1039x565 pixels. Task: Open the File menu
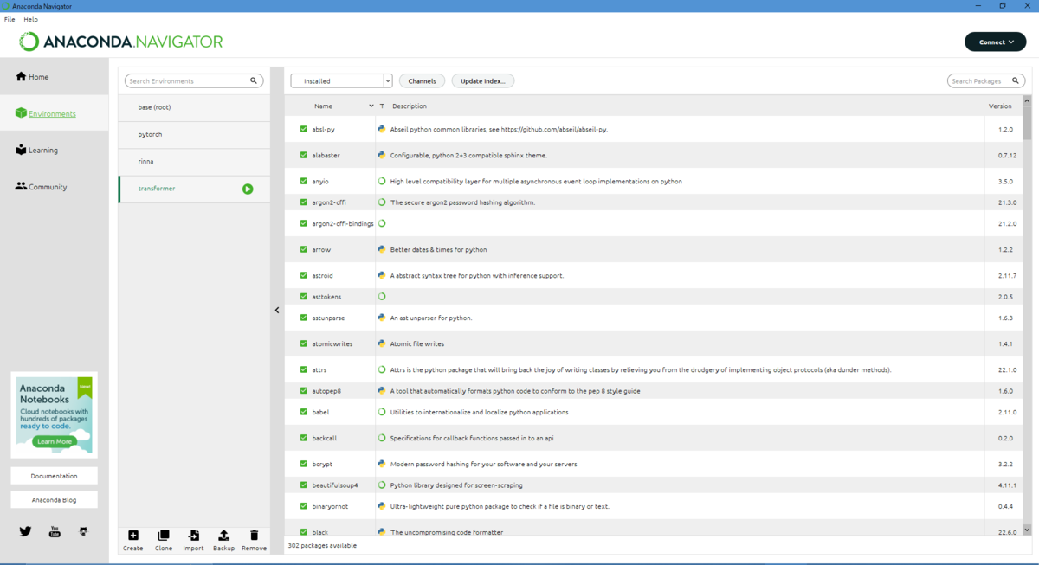pyautogui.click(x=10, y=19)
